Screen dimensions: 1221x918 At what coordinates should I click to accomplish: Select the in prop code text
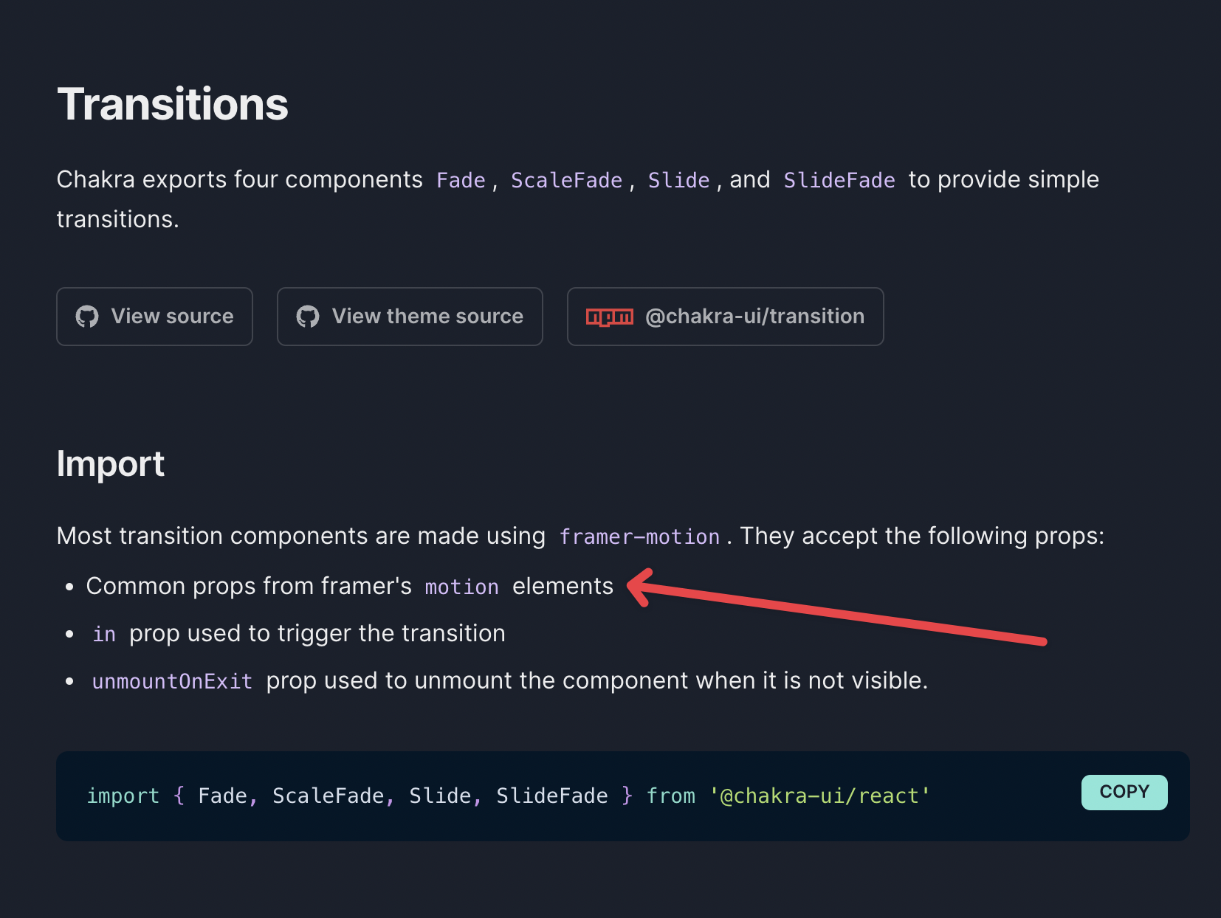(x=103, y=633)
